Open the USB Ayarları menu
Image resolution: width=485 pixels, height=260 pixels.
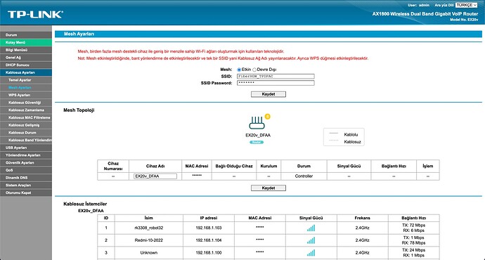26,148
